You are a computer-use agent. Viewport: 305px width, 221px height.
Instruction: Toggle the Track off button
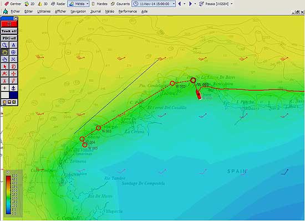pos(9,31)
